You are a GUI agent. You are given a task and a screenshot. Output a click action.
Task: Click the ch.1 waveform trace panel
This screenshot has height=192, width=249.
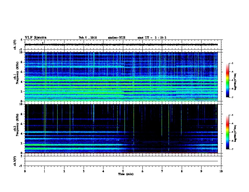(x=123, y=45)
